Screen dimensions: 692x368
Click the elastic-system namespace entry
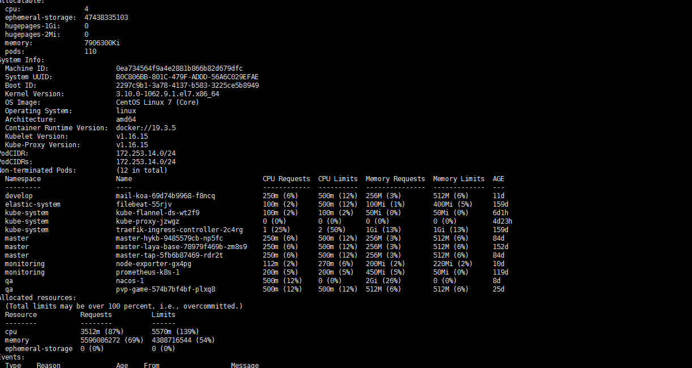coord(33,204)
